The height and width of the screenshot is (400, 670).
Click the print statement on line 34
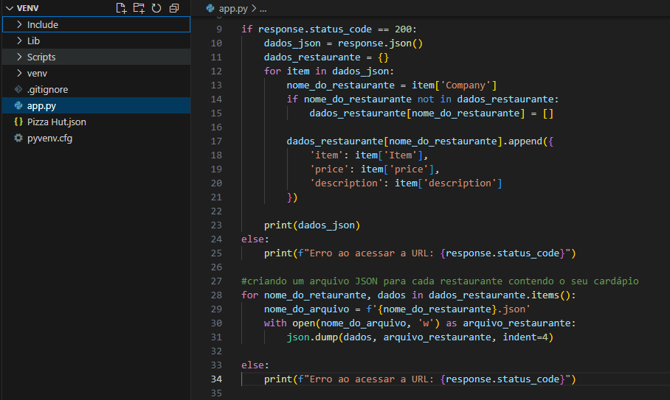pos(420,379)
